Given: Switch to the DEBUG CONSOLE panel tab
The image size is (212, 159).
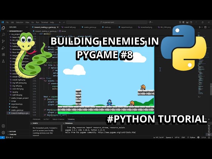Looking at the screenshot, I should [58, 119].
